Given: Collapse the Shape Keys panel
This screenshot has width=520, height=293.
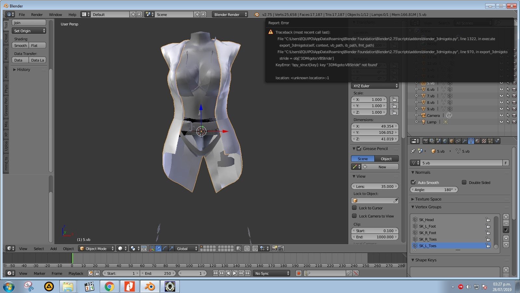Looking at the screenshot, I should click(x=424, y=260).
